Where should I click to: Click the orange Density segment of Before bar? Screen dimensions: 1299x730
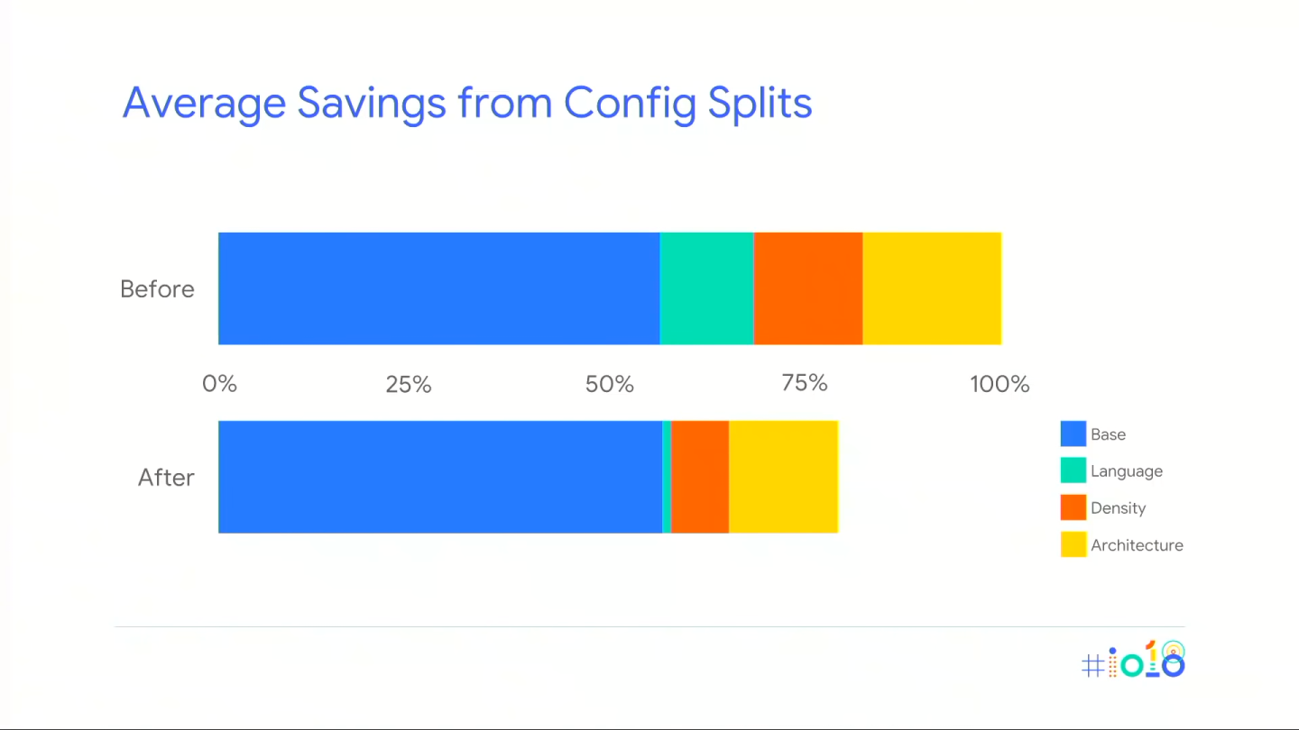[x=807, y=288]
